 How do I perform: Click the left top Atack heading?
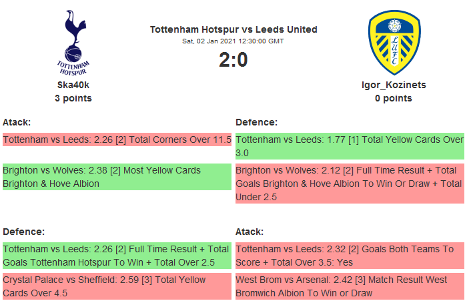point(17,122)
